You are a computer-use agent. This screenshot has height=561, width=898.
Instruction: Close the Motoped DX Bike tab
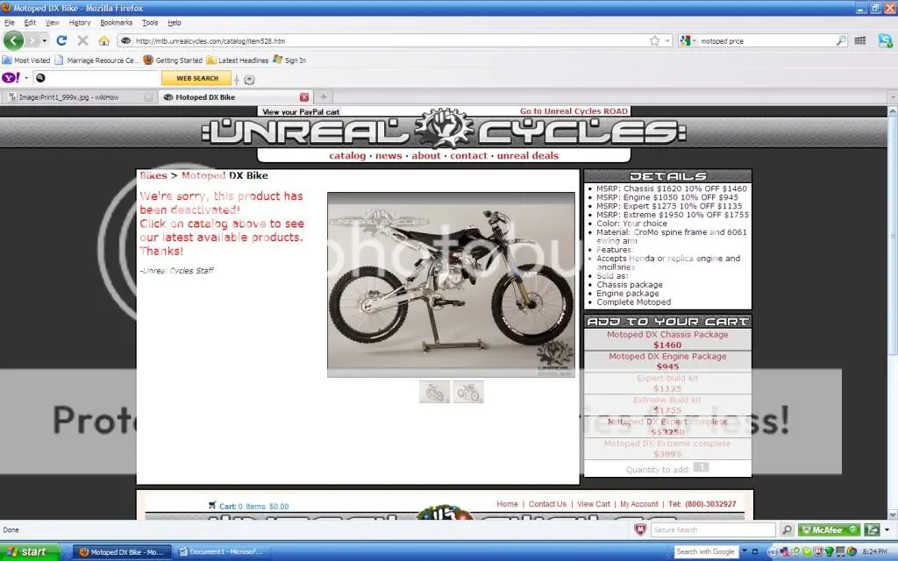(304, 96)
